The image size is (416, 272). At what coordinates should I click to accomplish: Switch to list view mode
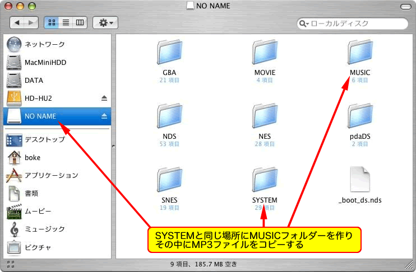(66, 23)
